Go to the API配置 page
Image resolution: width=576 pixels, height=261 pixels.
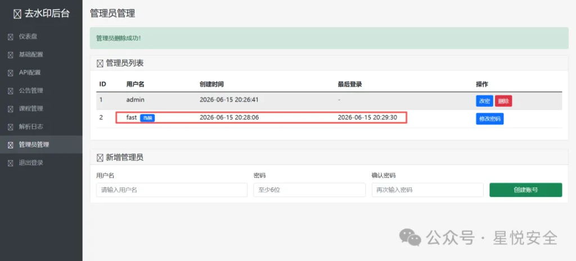[x=41, y=73]
